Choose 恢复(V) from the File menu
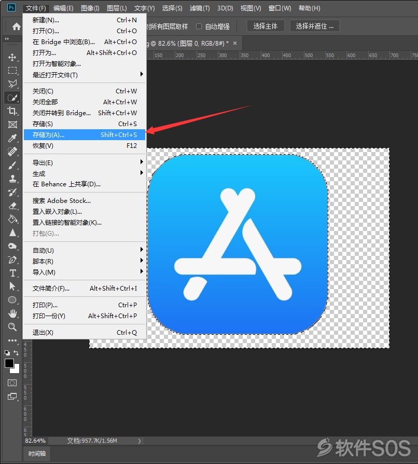This screenshot has height=464, width=418. pos(85,146)
